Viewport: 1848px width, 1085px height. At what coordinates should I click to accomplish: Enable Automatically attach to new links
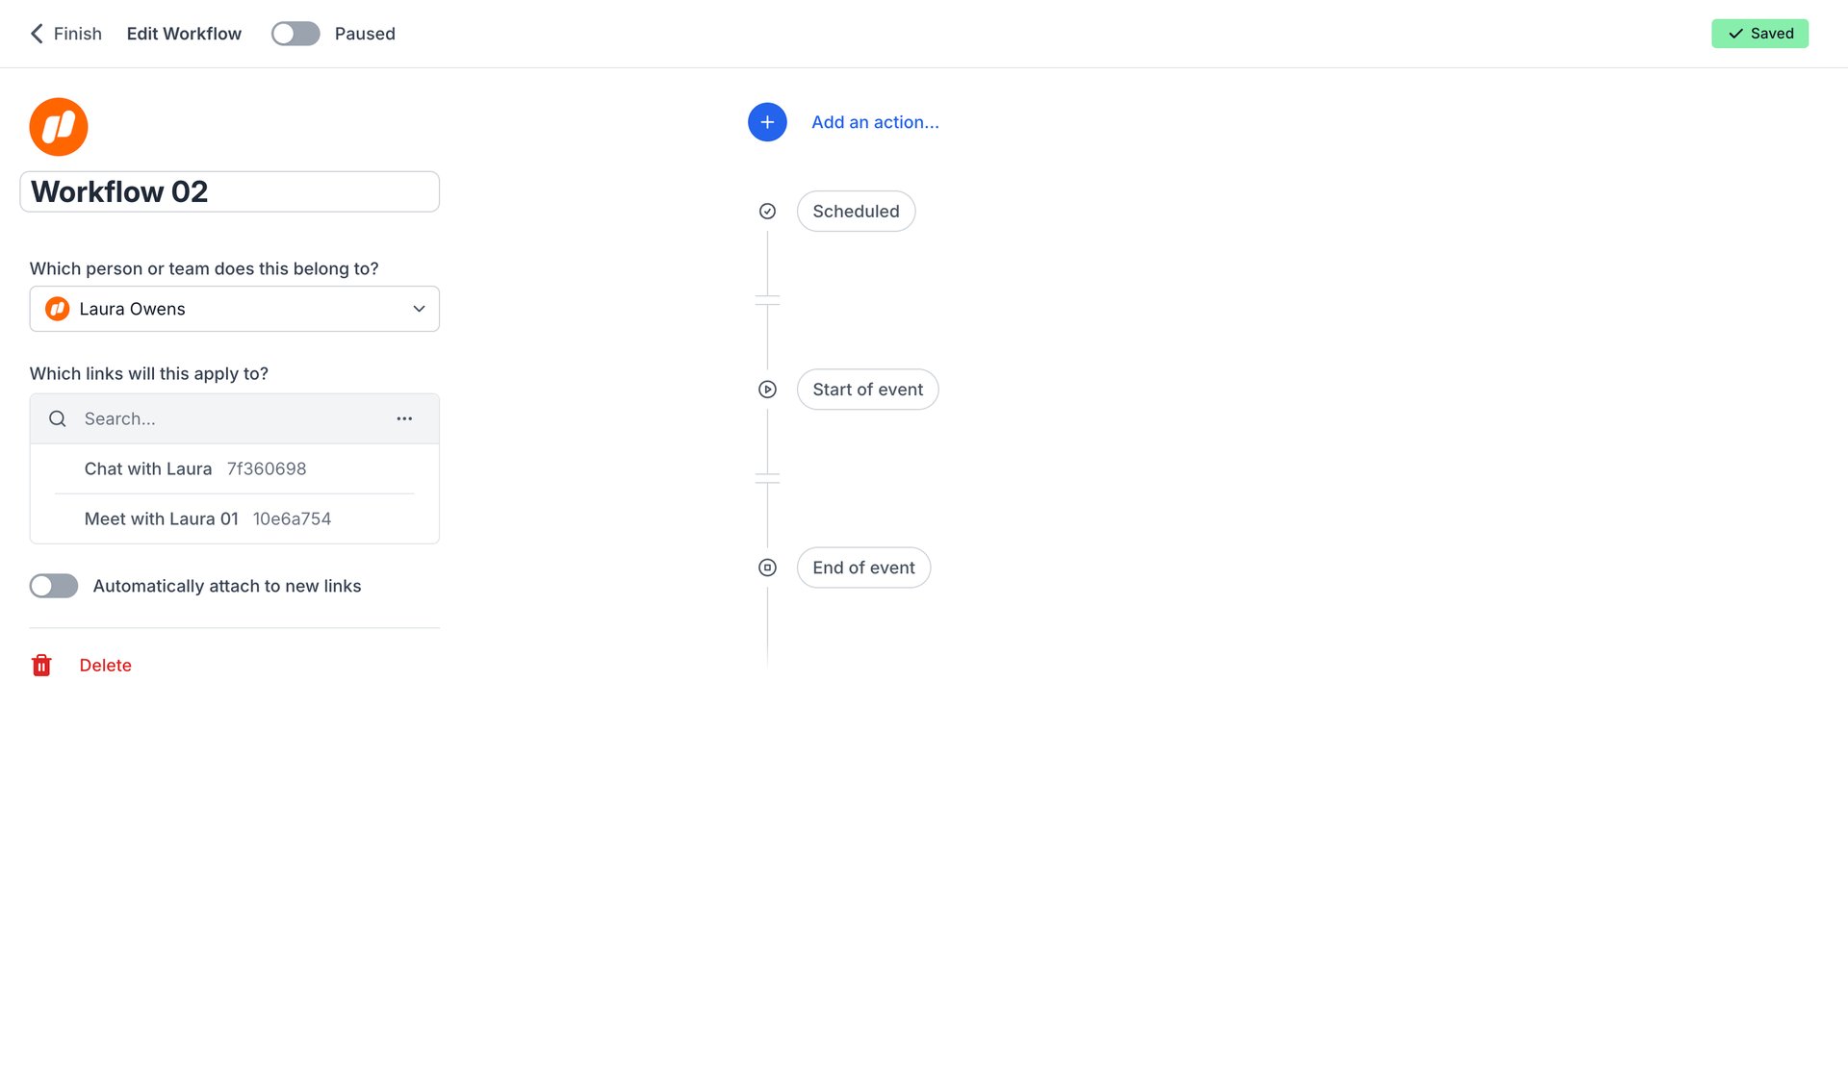[53, 586]
